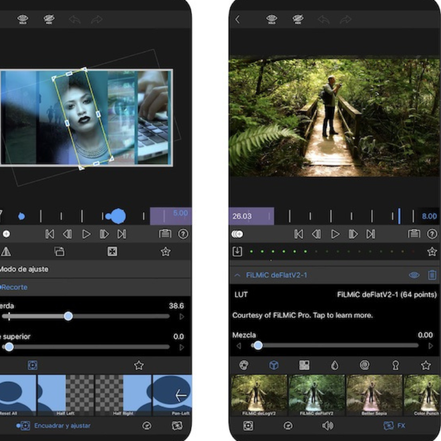Open the color palette effects category

tap(244, 365)
